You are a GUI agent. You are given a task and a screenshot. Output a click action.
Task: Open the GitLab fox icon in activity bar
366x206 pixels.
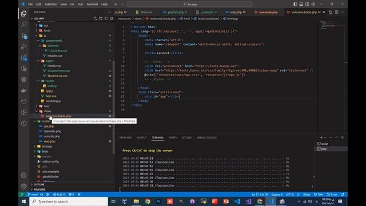(23, 101)
